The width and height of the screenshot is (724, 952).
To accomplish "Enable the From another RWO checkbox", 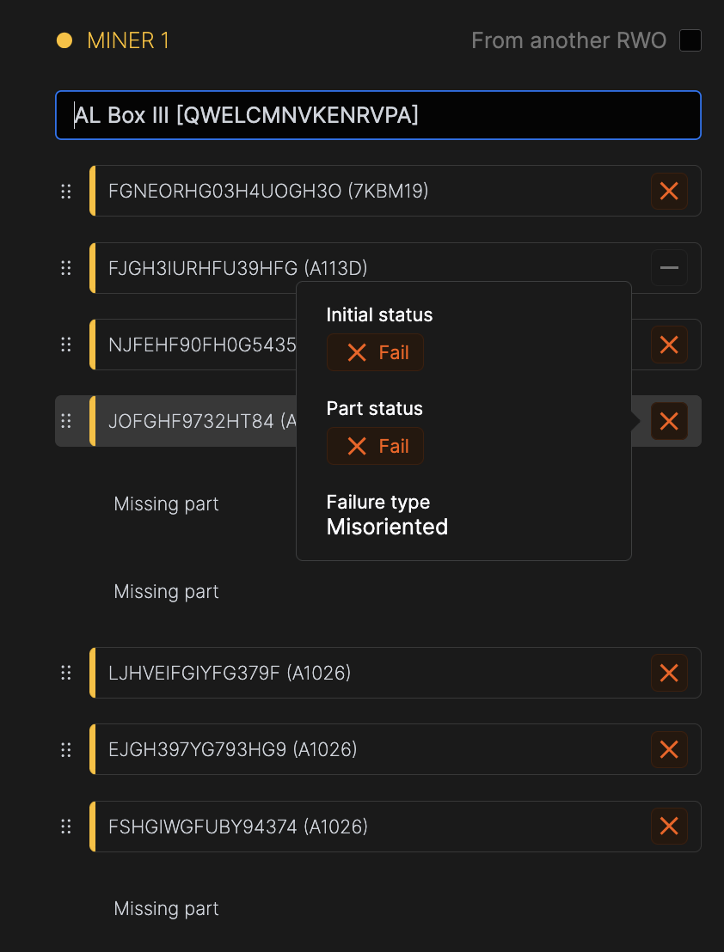I will pyautogui.click(x=690, y=40).
